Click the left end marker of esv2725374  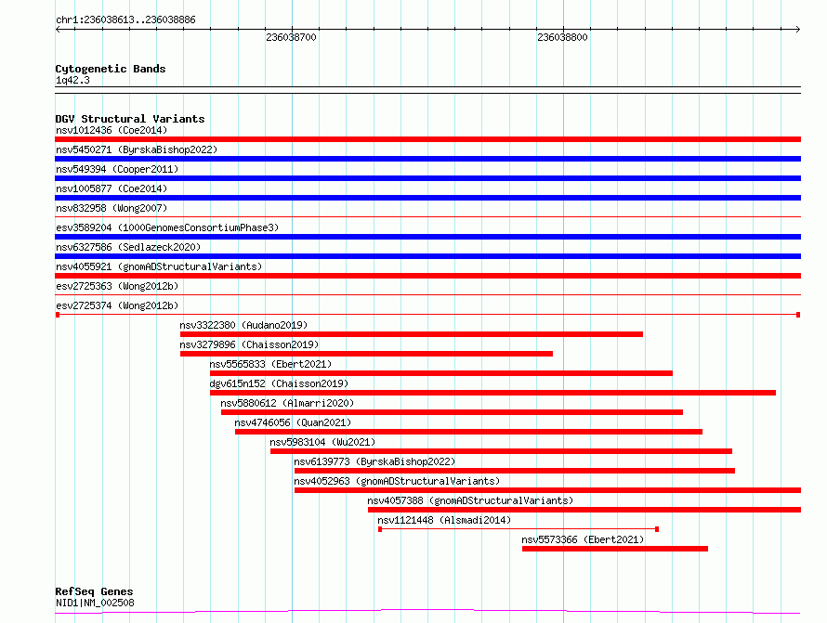pos(58,315)
